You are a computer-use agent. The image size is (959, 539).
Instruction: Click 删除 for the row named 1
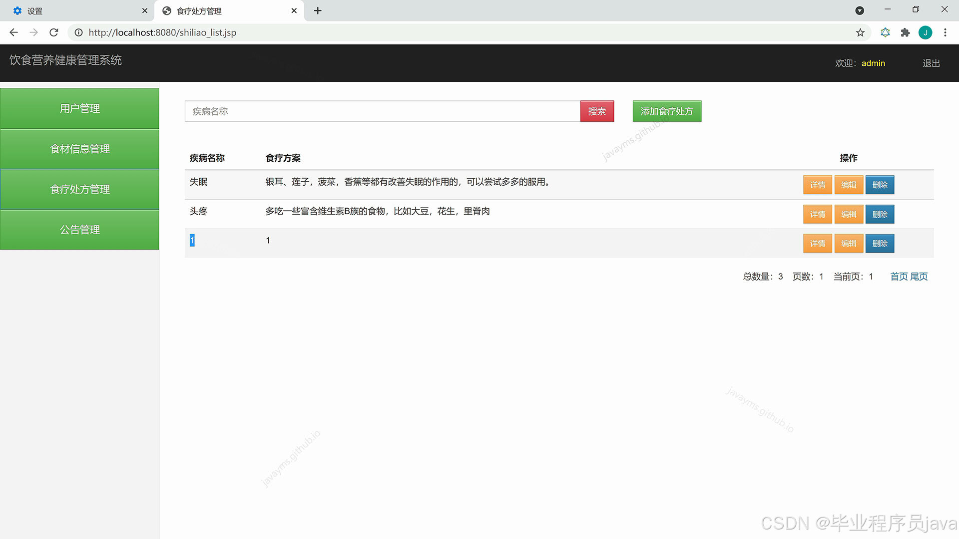click(x=880, y=244)
